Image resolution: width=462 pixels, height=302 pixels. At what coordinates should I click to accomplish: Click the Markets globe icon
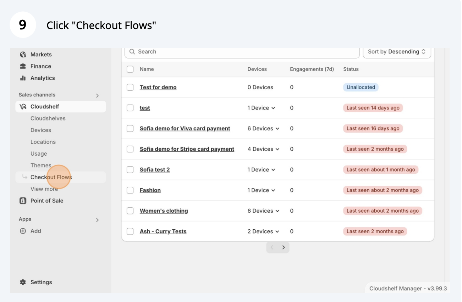[23, 55]
